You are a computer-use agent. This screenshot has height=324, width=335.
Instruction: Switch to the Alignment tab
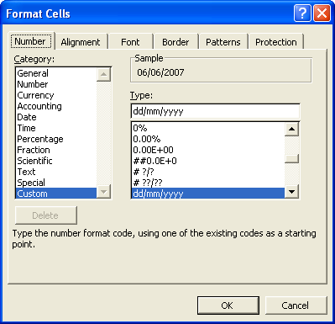[x=81, y=42]
